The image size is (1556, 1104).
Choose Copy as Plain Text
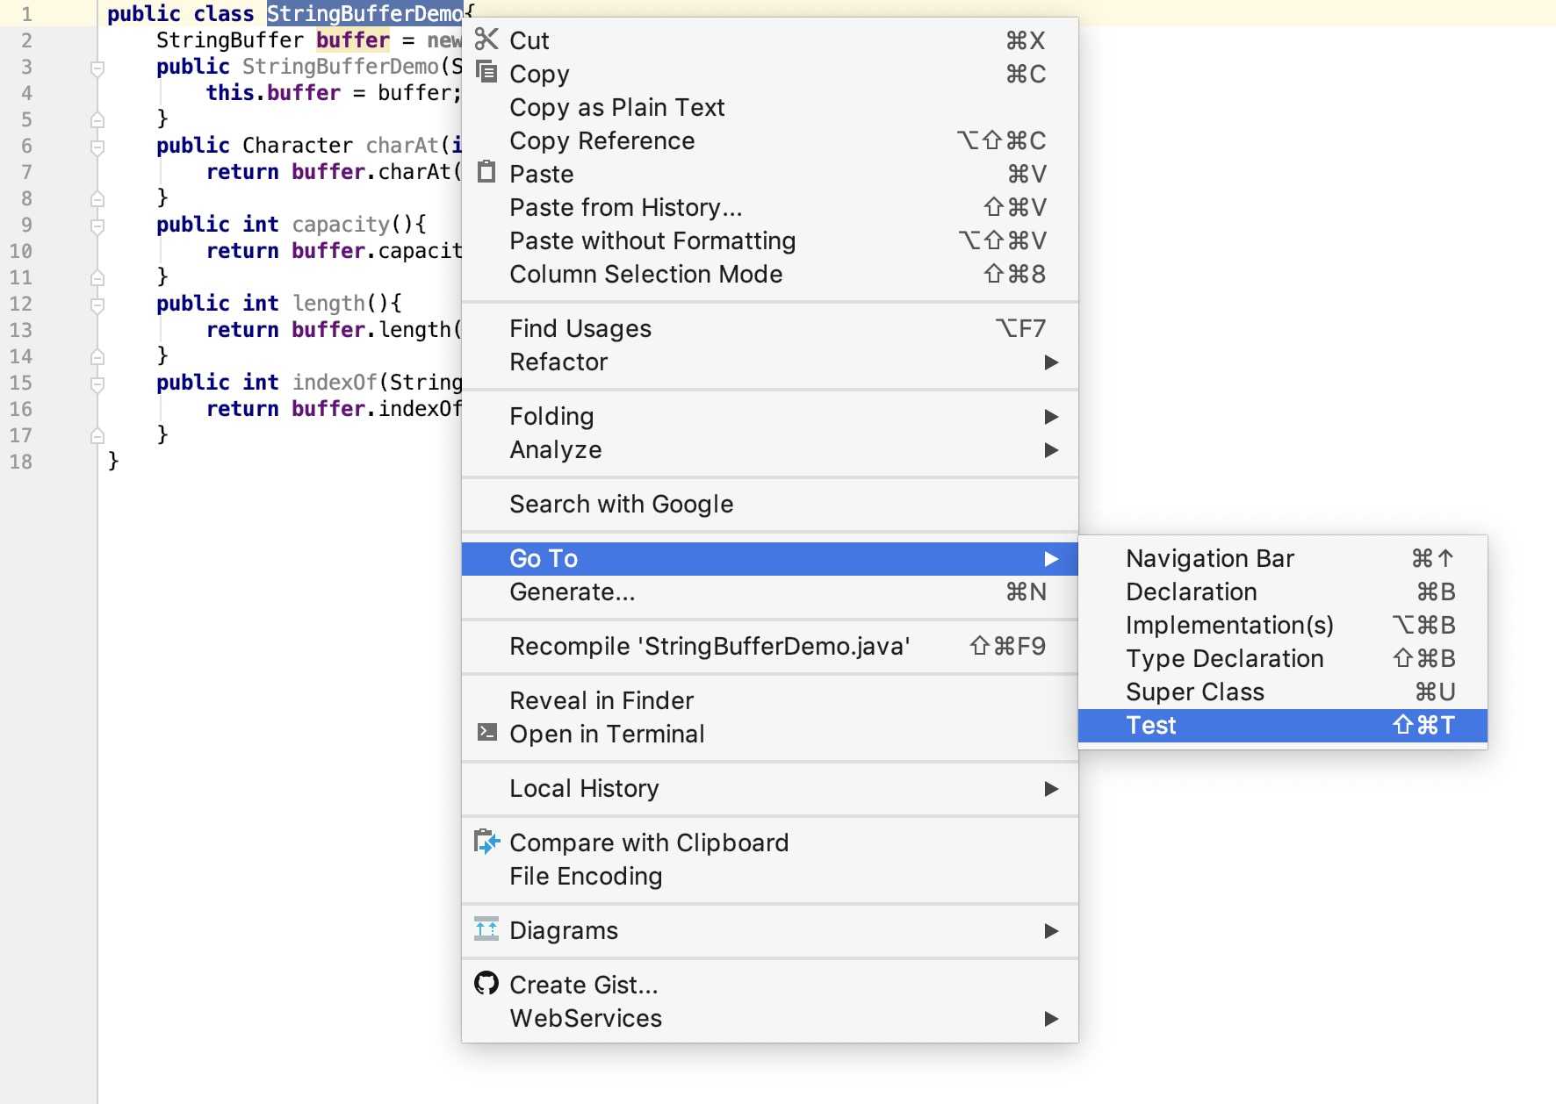click(x=770, y=107)
